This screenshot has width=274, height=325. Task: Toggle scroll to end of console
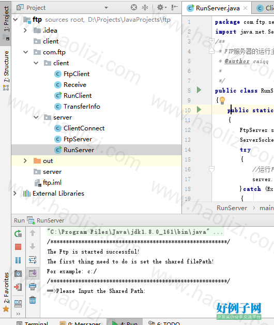point(33,273)
